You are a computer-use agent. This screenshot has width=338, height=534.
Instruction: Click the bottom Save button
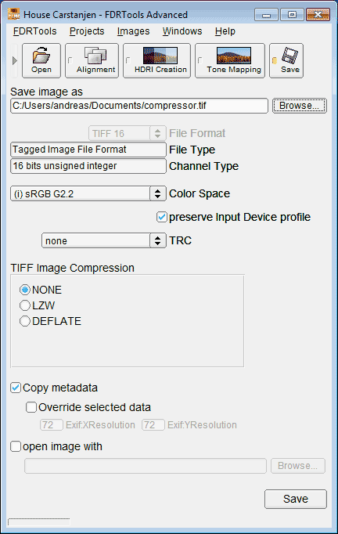tap(296, 499)
